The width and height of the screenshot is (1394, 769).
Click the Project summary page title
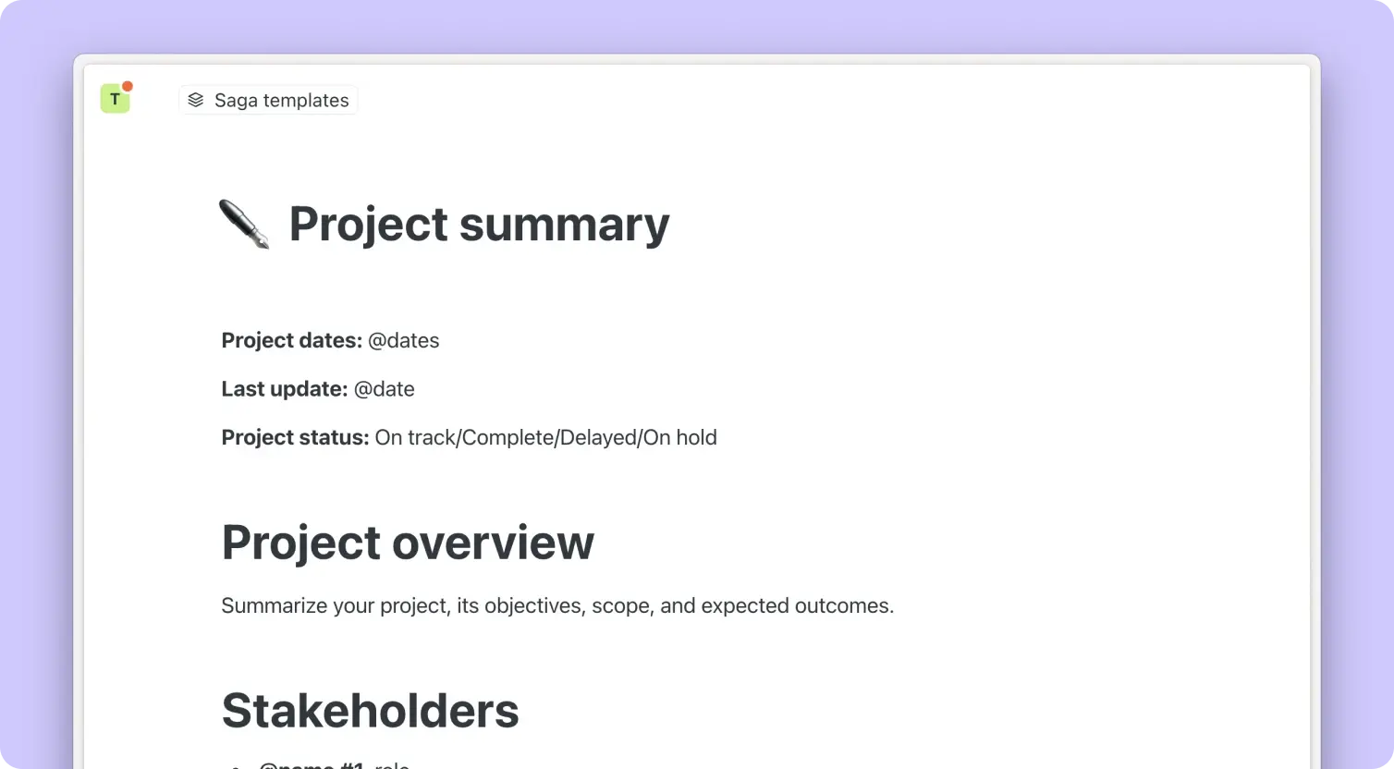click(479, 225)
